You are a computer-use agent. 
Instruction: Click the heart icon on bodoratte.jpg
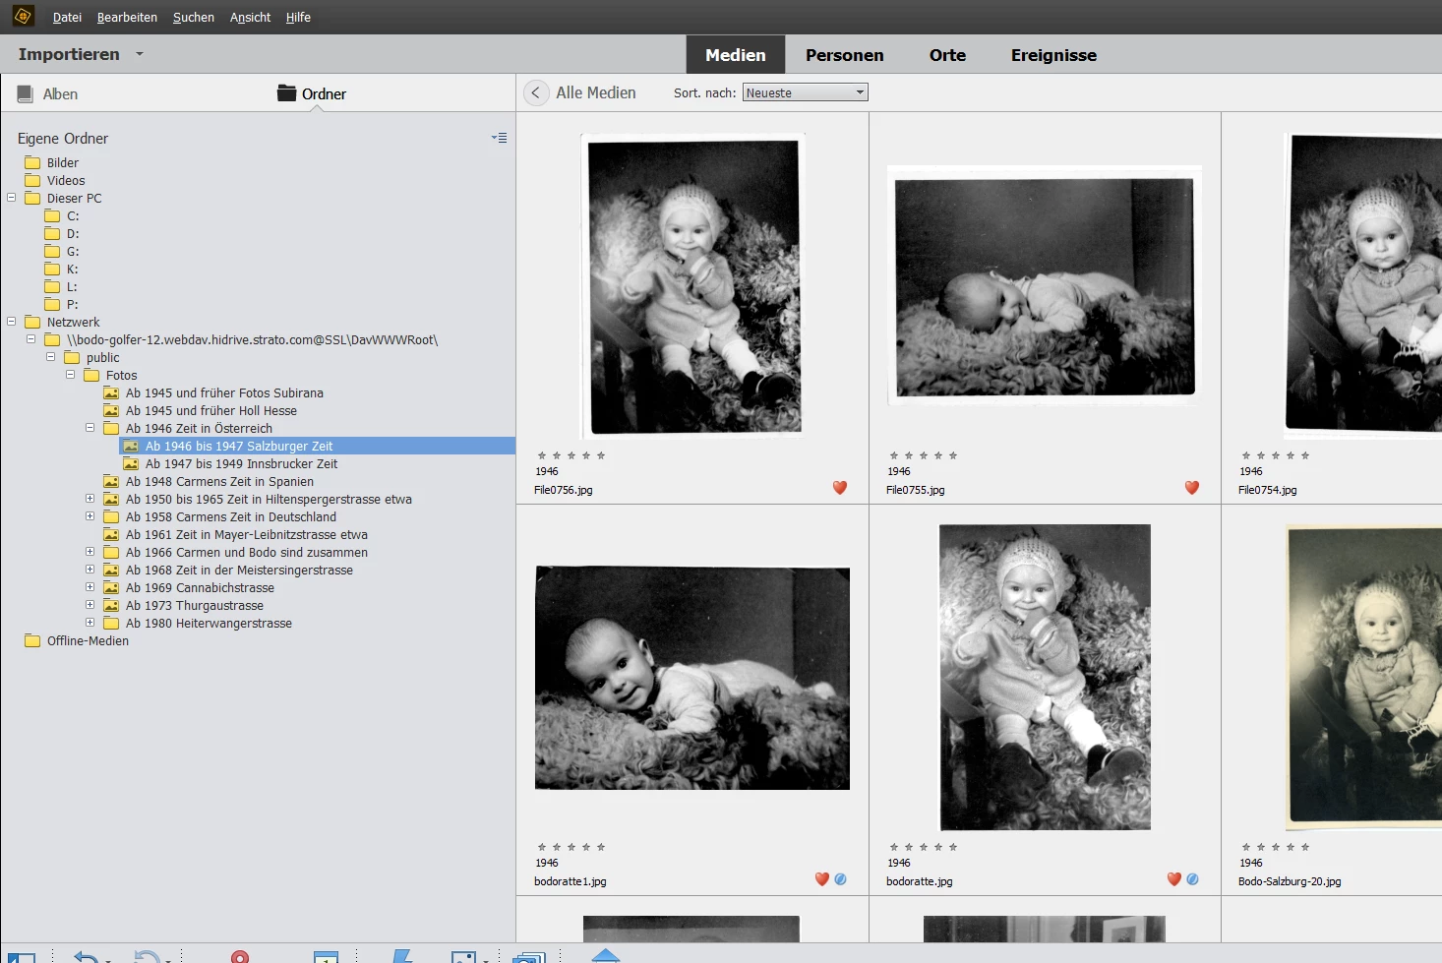(1174, 879)
